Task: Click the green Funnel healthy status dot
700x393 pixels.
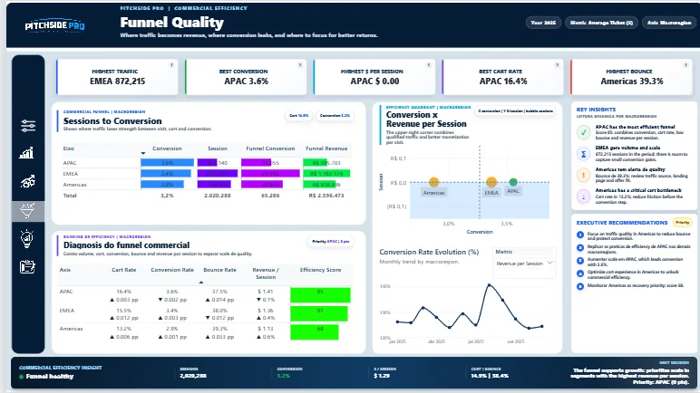Action: 22,377
